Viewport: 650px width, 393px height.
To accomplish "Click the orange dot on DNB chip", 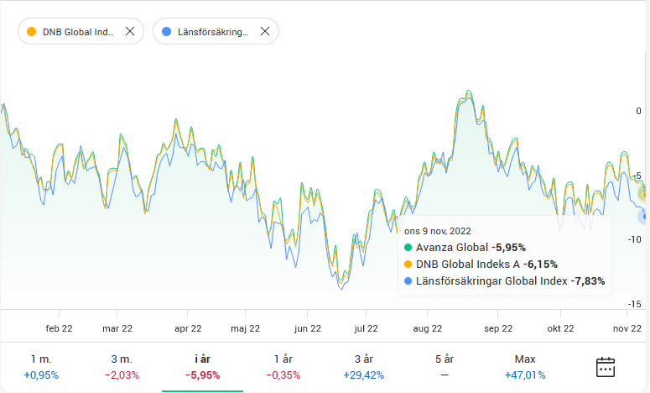I will click(x=32, y=31).
